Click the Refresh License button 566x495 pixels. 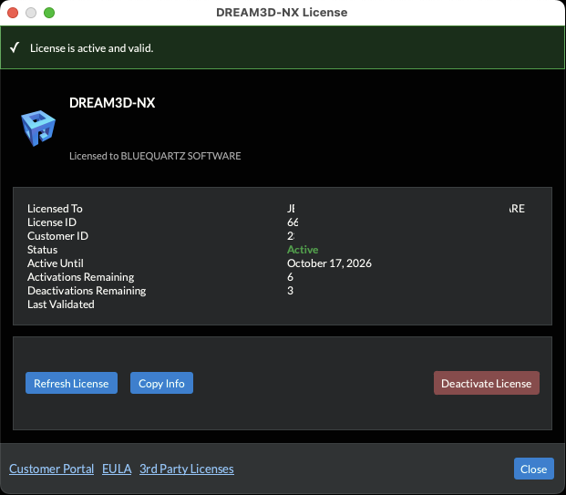click(x=71, y=383)
